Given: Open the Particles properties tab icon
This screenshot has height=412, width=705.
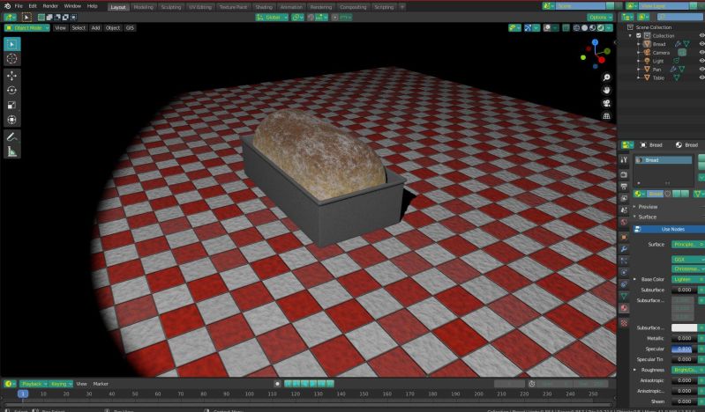Looking at the screenshot, I should click(x=624, y=261).
